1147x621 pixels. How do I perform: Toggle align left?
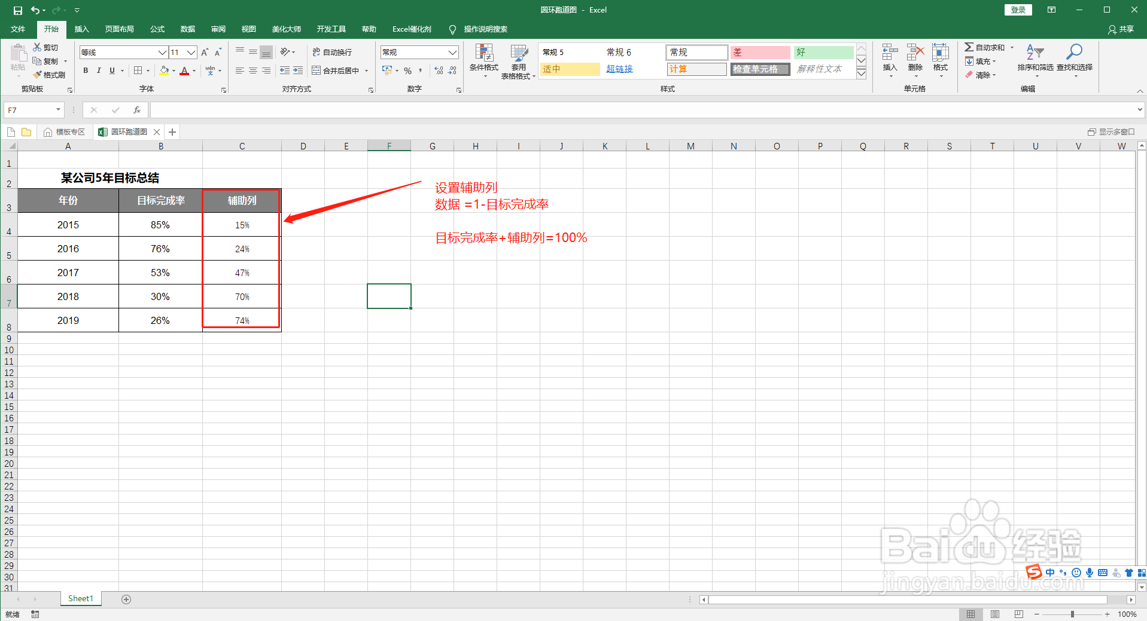click(x=240, y=71)
